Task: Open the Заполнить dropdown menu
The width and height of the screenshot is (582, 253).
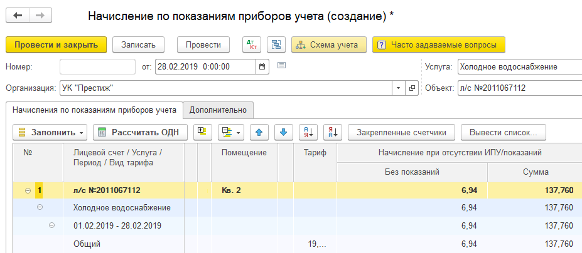Action: coord(51,132)
